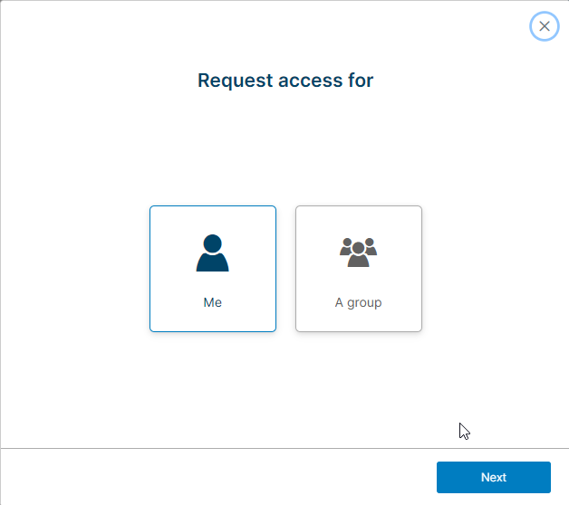Click the single person silhouette icon

tap(213, 252)
